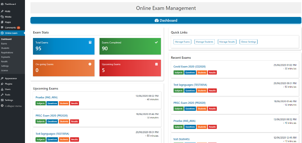This screenshot has height=143, width=302.
Task: Click Results tag under Covid Exam 2020
Action: point(212,72)
